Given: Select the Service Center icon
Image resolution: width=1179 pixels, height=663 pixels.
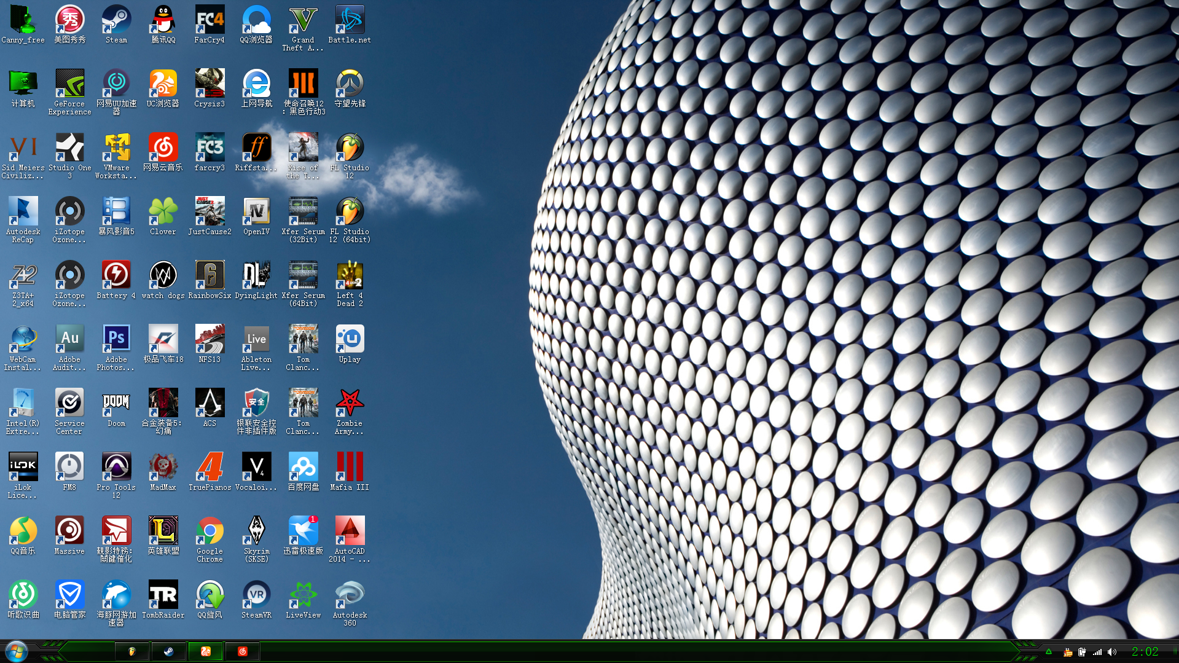Looking at the screenshot, I should tap(69, 412).
